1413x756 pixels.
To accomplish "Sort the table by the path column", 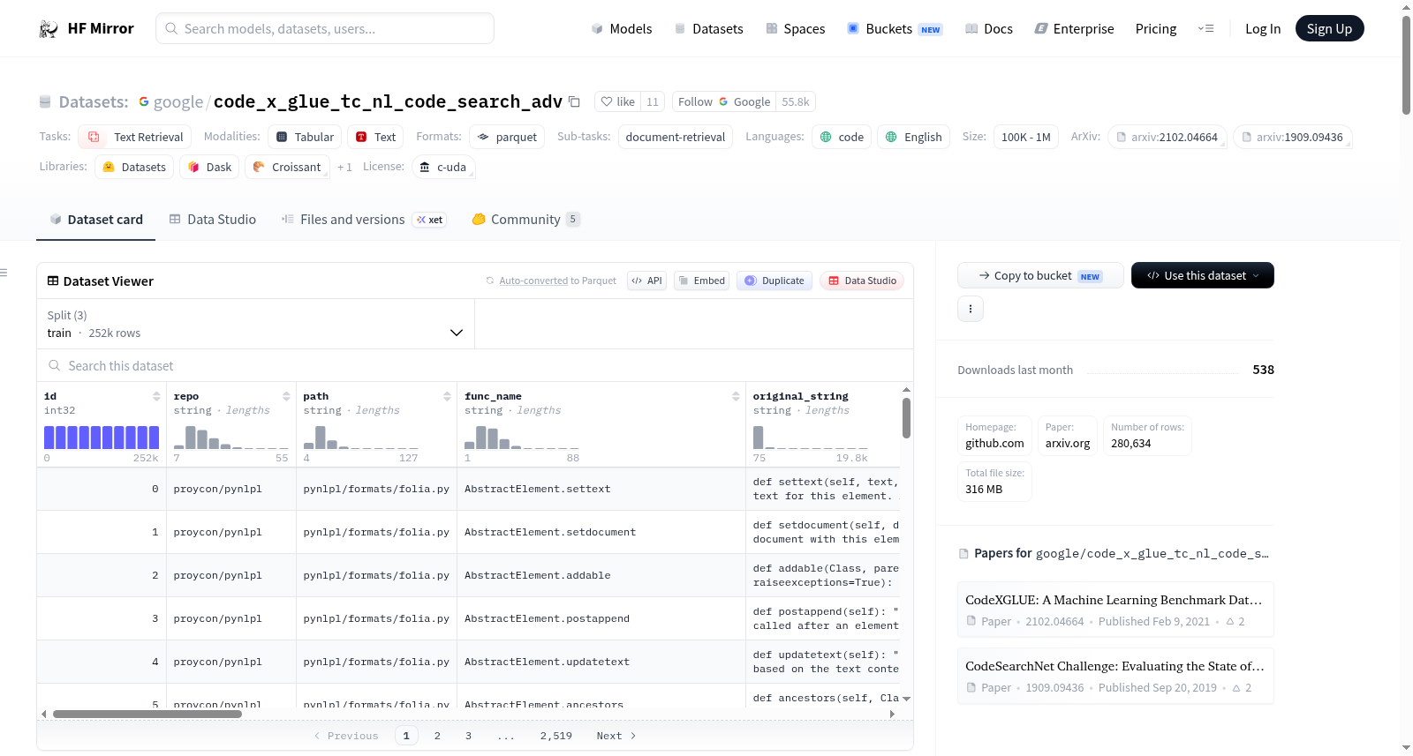I will 447,396.
